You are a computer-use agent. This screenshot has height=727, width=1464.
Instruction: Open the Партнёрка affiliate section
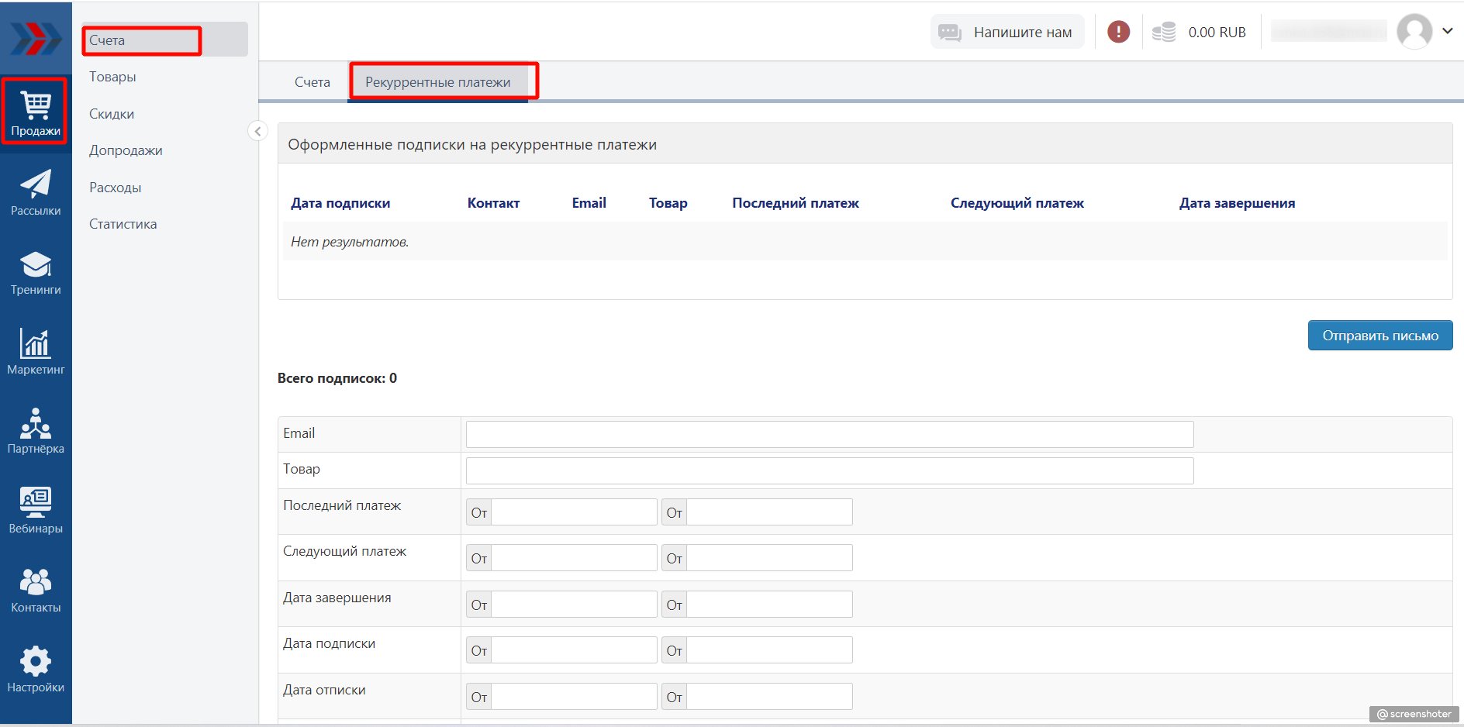click(36, 431)
